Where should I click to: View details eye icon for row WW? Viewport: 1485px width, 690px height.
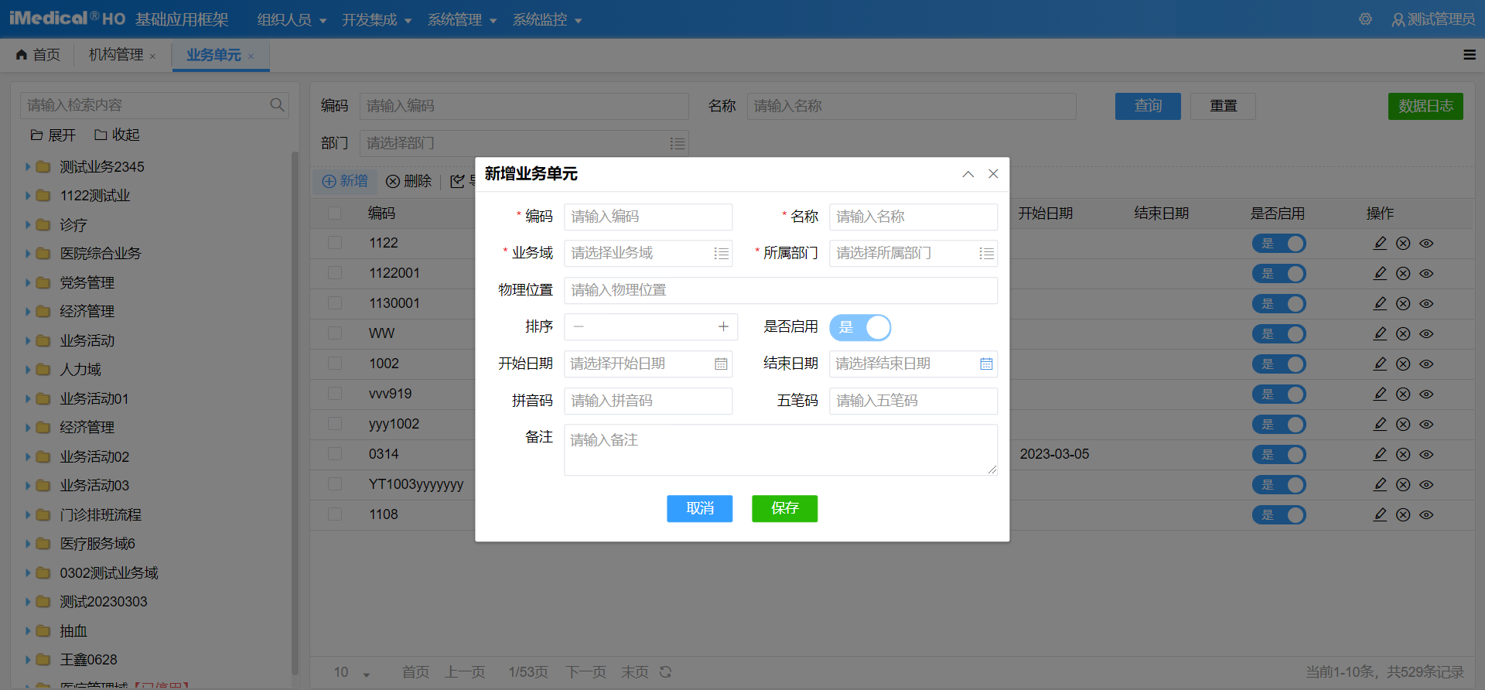coord(1426,334)
